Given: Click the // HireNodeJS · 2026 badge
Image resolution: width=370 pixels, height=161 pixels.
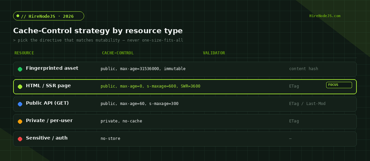Looking at the screenshot, I should 49,16.
